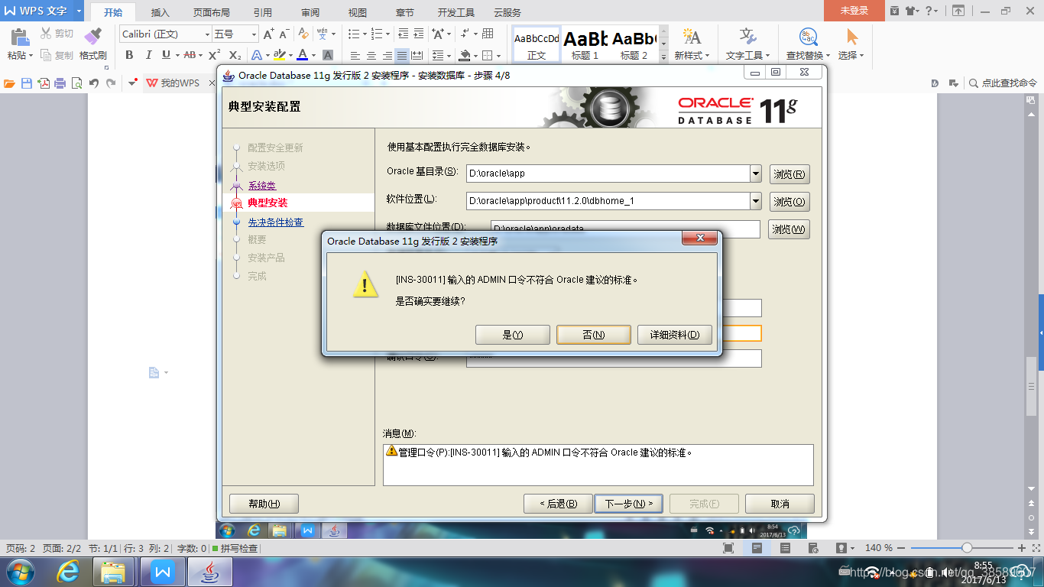The height and width of the screenshot is (587, 1044).
Task: Align text right in WPS
Action: [387, 56]
